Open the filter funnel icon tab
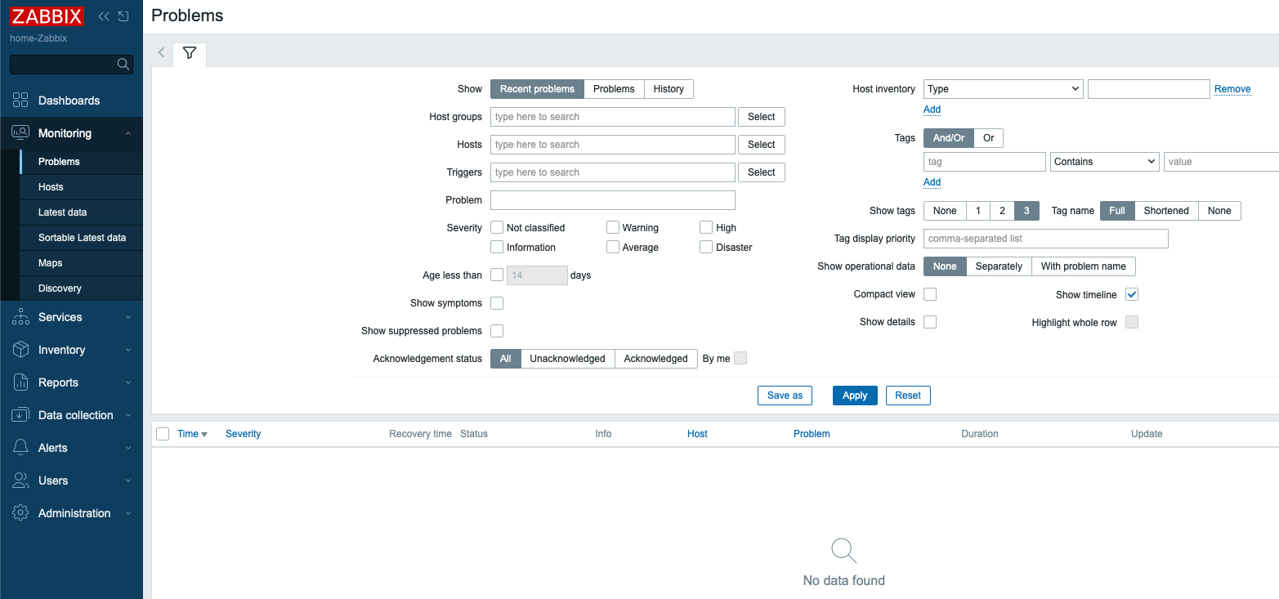Viewport: 1279px width, 599px height. (x=190, y=53)
